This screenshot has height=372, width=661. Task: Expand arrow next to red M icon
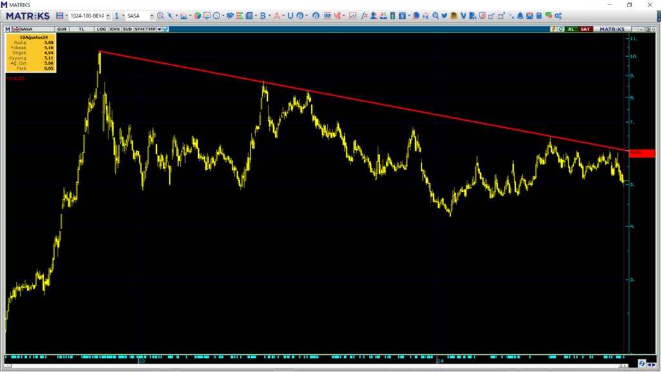click(x=343, y=15)
